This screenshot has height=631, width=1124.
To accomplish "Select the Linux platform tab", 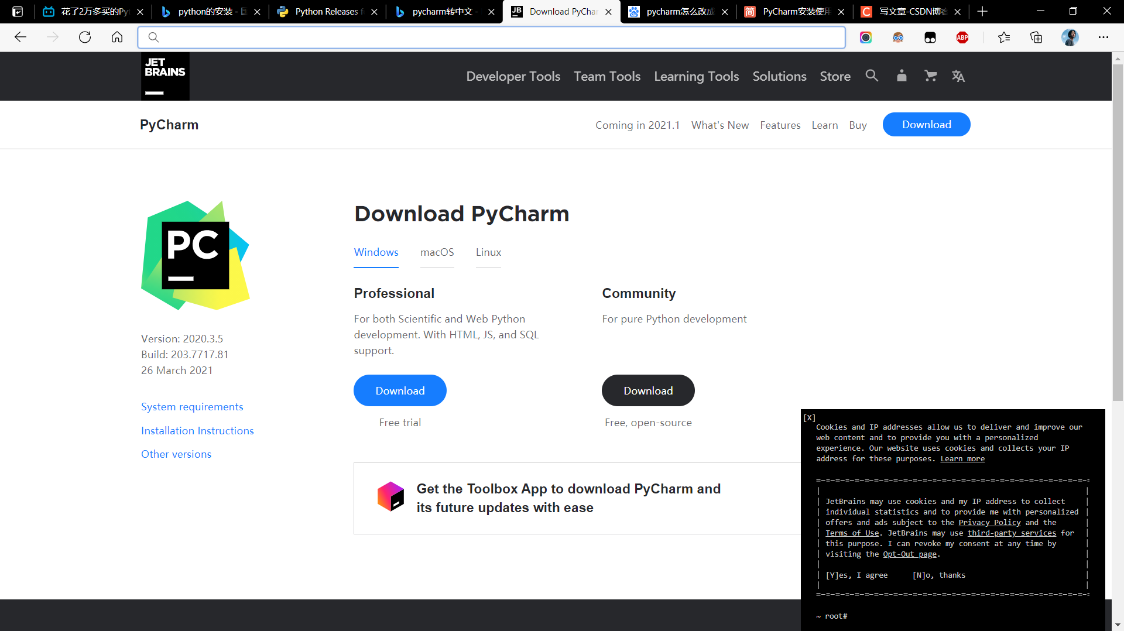I will coord(488,252).
